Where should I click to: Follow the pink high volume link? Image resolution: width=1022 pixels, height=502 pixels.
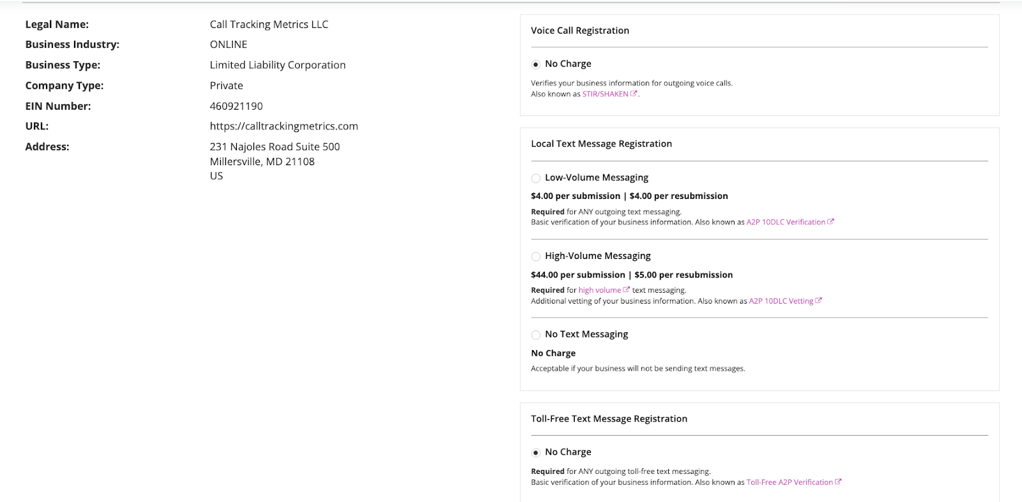click(x=599, y=290)
